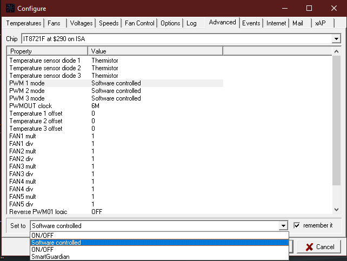This screenshot has height=261, width=347.
Task: Select Temperature sensor diode 2 row
Action: pyautogui.click(x=116, y=68)
